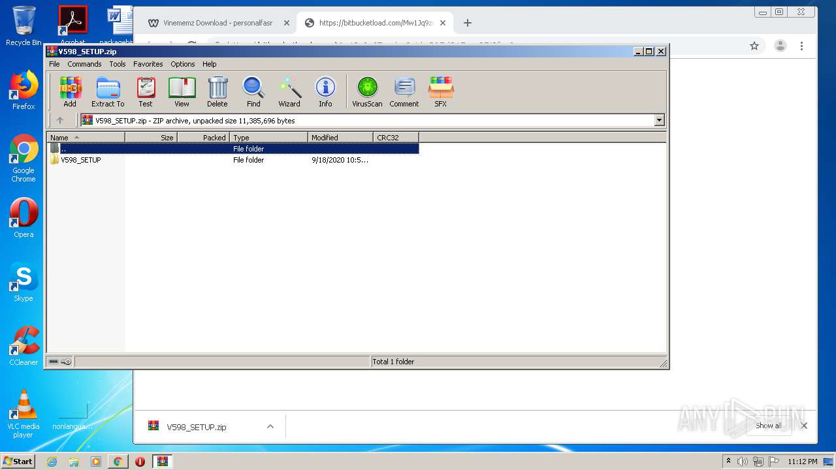Click the Comment toolbar icon
836x470 pixels.
click(x=404, y=91)
